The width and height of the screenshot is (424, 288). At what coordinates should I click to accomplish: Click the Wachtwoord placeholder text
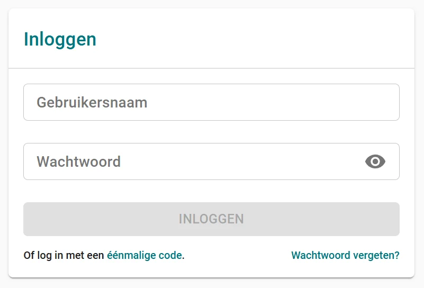(x=78, y=161)
